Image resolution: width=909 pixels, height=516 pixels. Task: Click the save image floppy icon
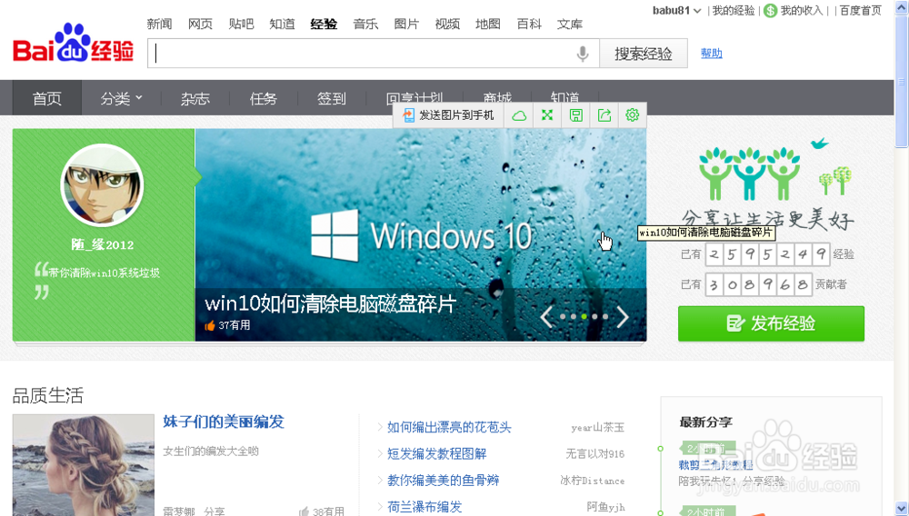(x=575, y=115)
